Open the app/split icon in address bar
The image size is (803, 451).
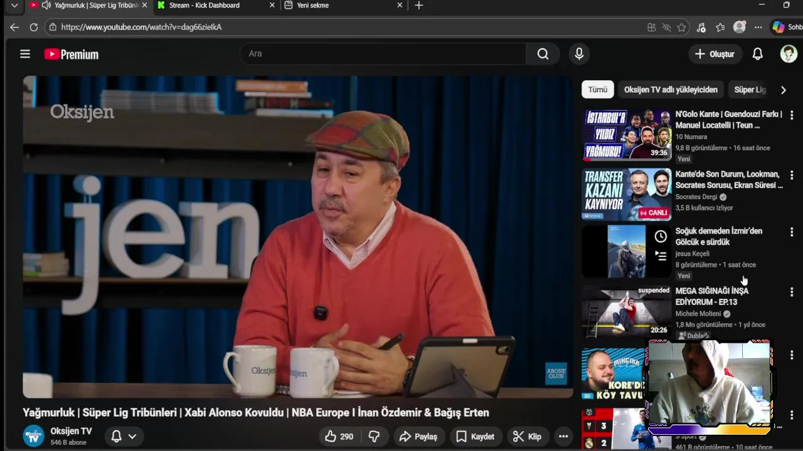(651, 27)
